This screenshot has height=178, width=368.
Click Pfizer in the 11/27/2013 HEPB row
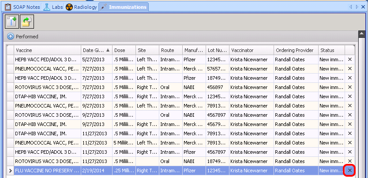(194, 152)
